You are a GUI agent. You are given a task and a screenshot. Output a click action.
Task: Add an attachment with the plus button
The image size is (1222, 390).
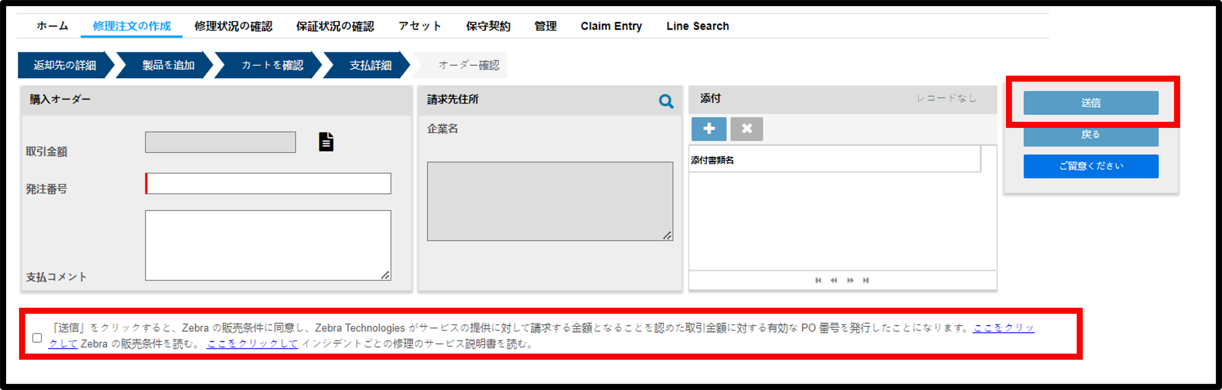coord(709,129)
